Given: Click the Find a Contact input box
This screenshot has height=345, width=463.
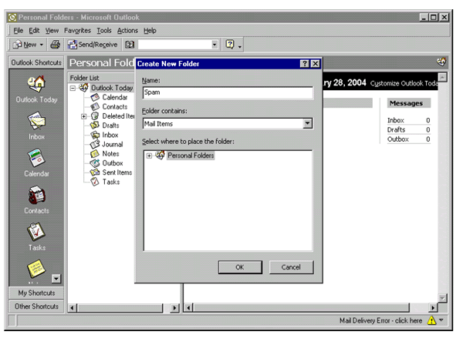Looking at the screenshot, I should pos(175,45).
